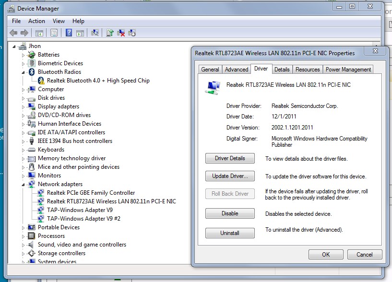Click the Mice and other pointing devices icon
This screenshot has height=282, width=392.
tap(32, 167)
